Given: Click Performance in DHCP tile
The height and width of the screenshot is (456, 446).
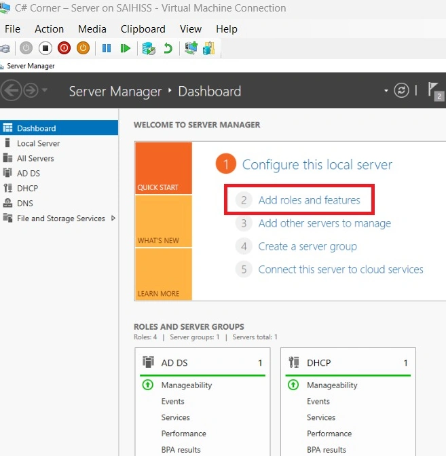Looking at the screenshot, I should coord(329,434).
